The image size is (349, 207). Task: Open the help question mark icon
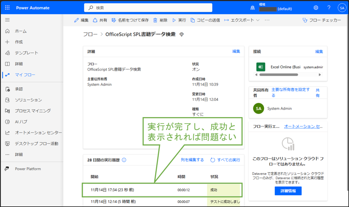tap(329, 8)
